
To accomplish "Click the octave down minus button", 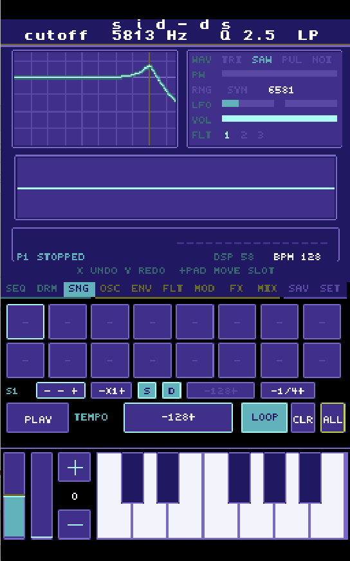I will [x=75, y=524].
